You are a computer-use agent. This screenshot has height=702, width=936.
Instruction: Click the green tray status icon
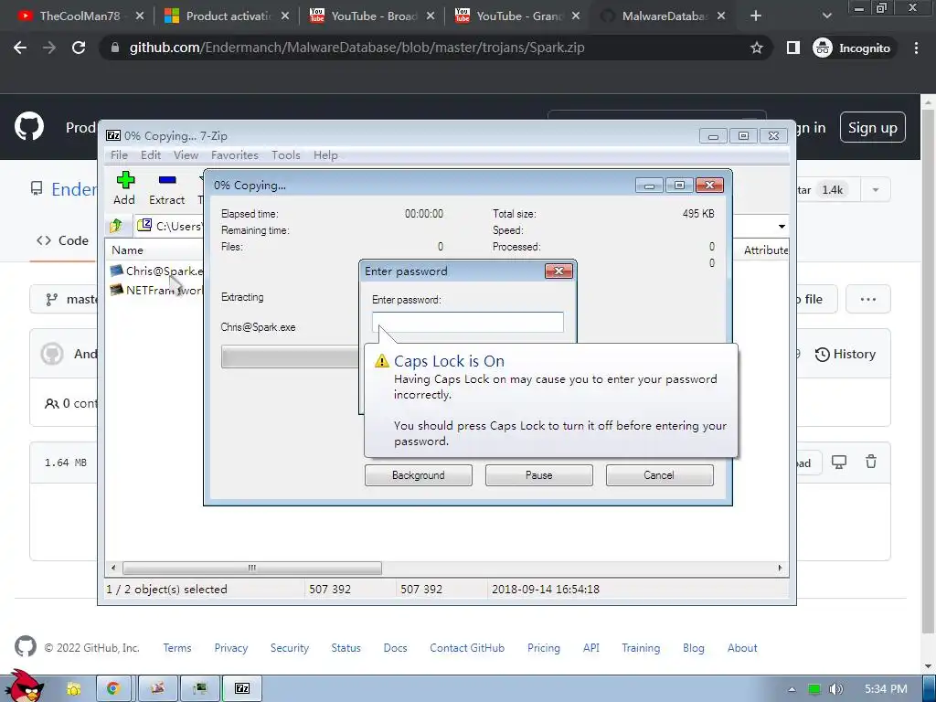tap(814, 689)
